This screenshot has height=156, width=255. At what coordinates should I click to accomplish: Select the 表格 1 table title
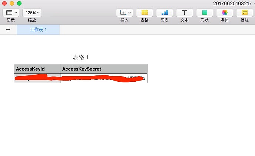(80, 57)
